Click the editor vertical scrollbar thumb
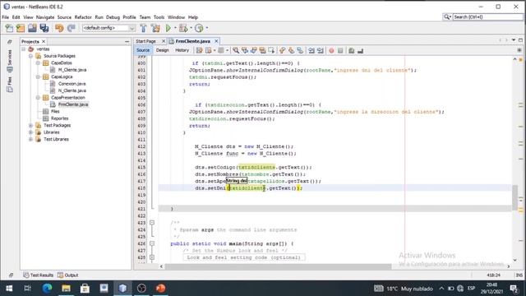Screen dimensions: 526x296 515,197
